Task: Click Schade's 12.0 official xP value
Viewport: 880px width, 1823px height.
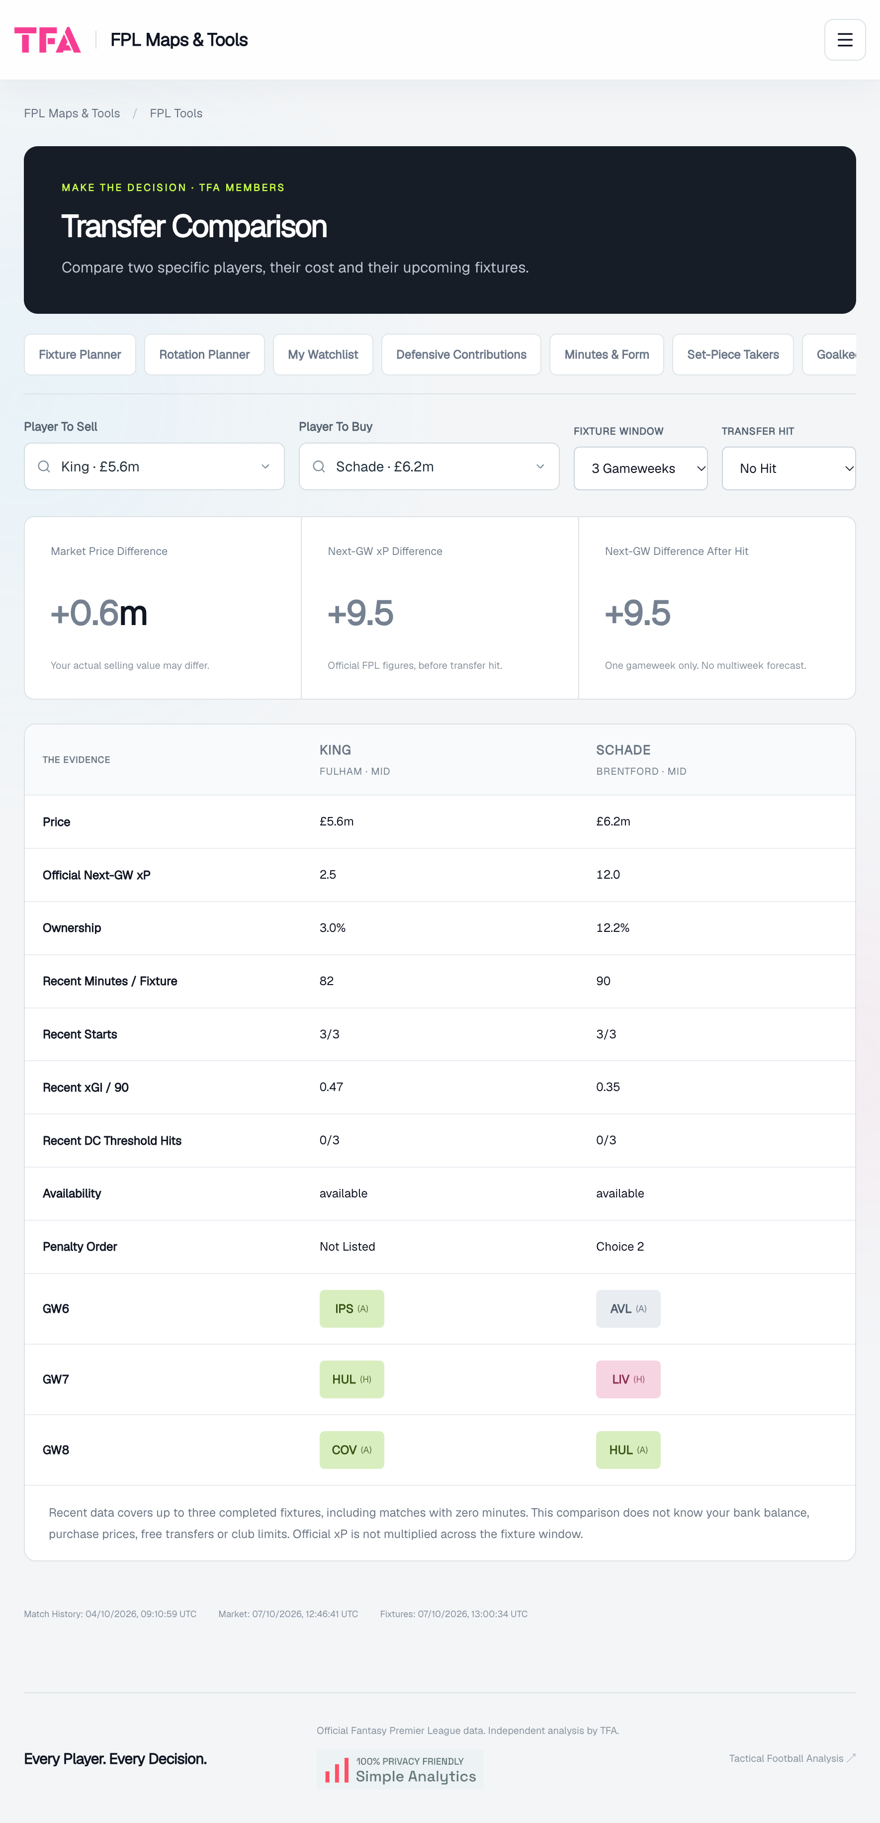Action: point(609,875)
